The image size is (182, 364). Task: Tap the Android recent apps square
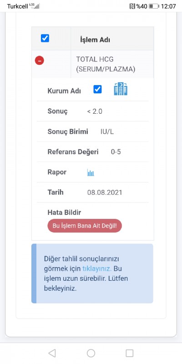(x=130, y=353)
